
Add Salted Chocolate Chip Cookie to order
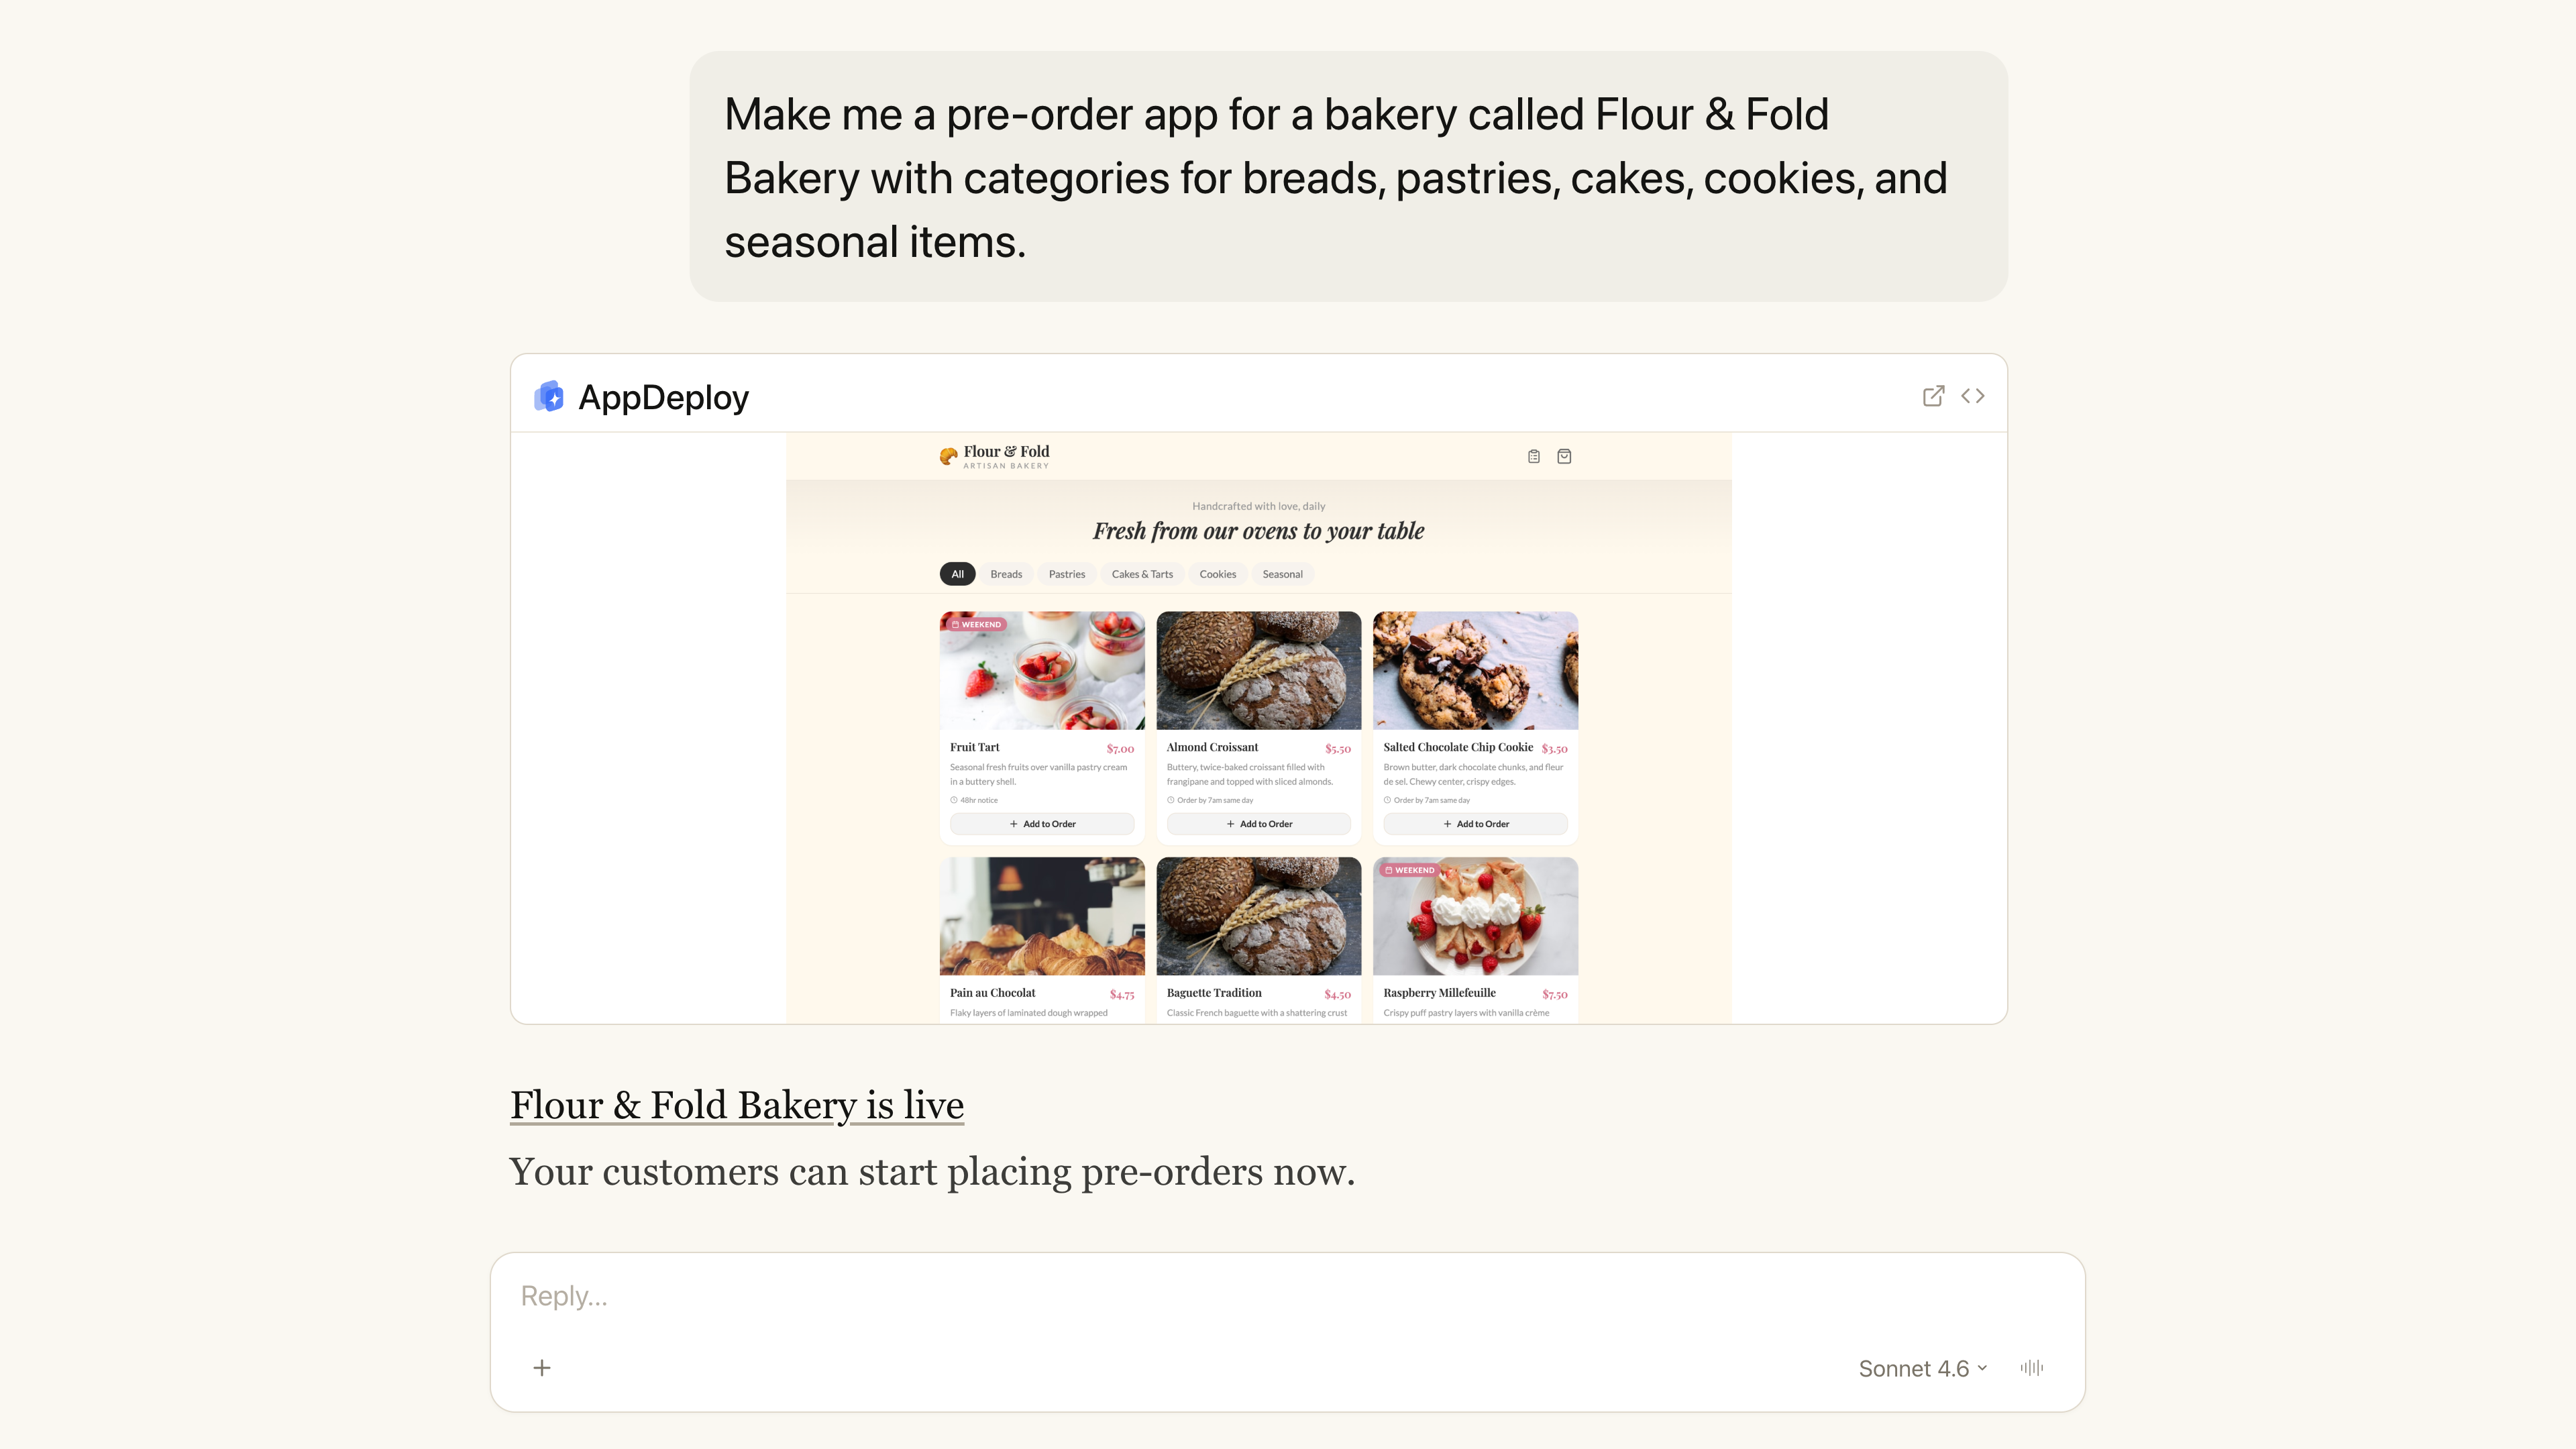[1475, 824]
